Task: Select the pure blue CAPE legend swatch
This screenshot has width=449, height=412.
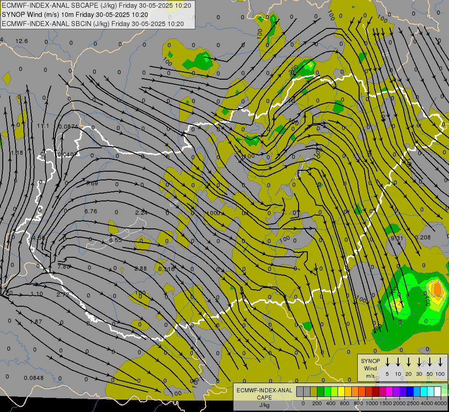Action: pyautogui.click(x=410, y=392)
